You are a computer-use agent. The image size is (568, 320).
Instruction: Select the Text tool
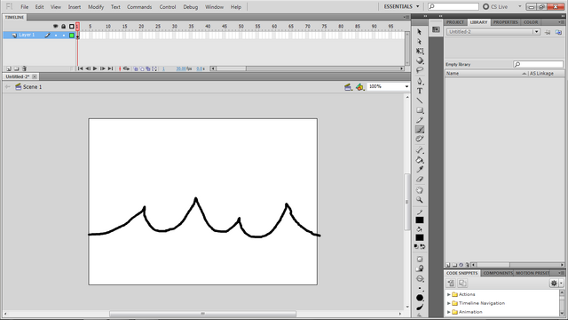coord(420,91)
